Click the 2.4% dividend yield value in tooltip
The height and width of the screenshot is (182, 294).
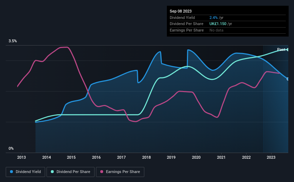click(x=213, y=18)
